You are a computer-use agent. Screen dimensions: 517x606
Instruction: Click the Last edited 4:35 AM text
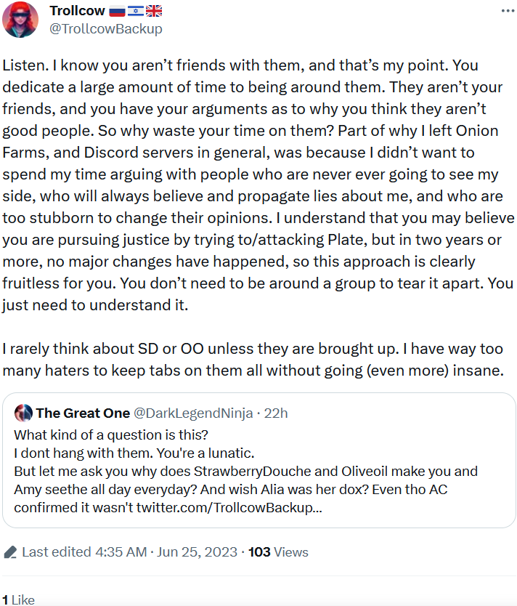(x=84, y=552)
